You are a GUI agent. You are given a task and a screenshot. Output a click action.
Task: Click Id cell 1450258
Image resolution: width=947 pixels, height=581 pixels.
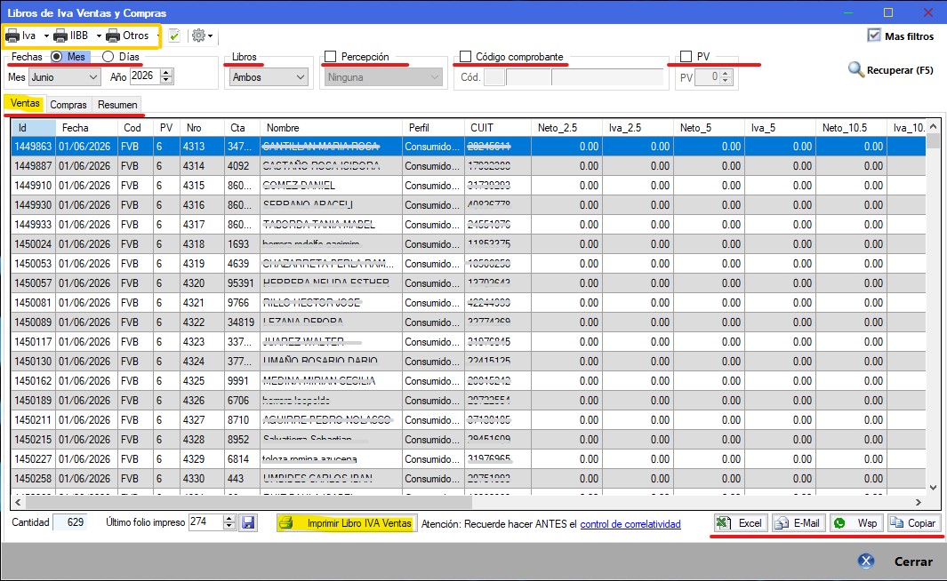(x=33, y=479)
